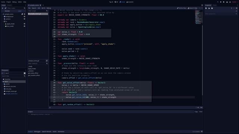Image resolution: width=239 pixels, height=134 pixels.
Task: Load existing resource in Inspector
Action: pos(209,8)
